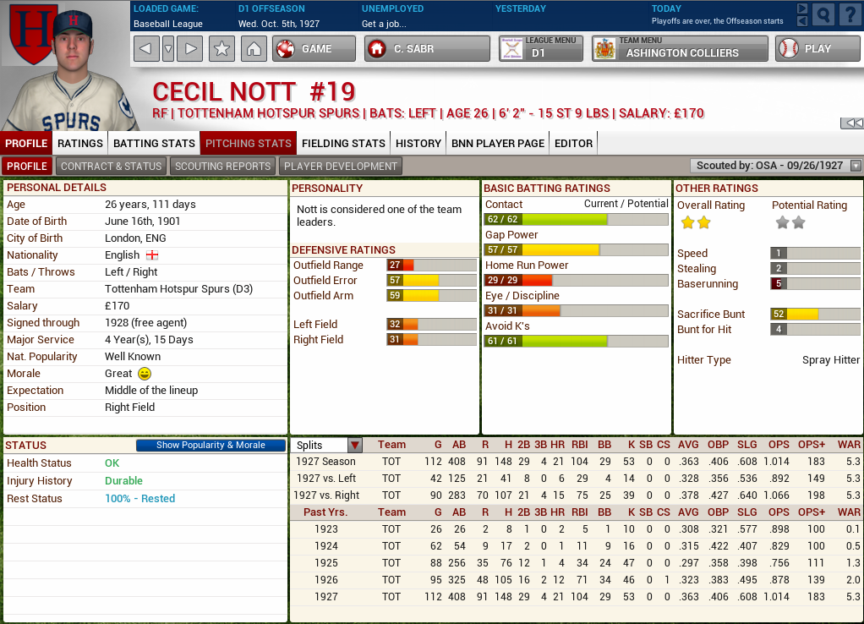
Task: Click the '1927 vs. Left' split row
Action: pos(577,479)
